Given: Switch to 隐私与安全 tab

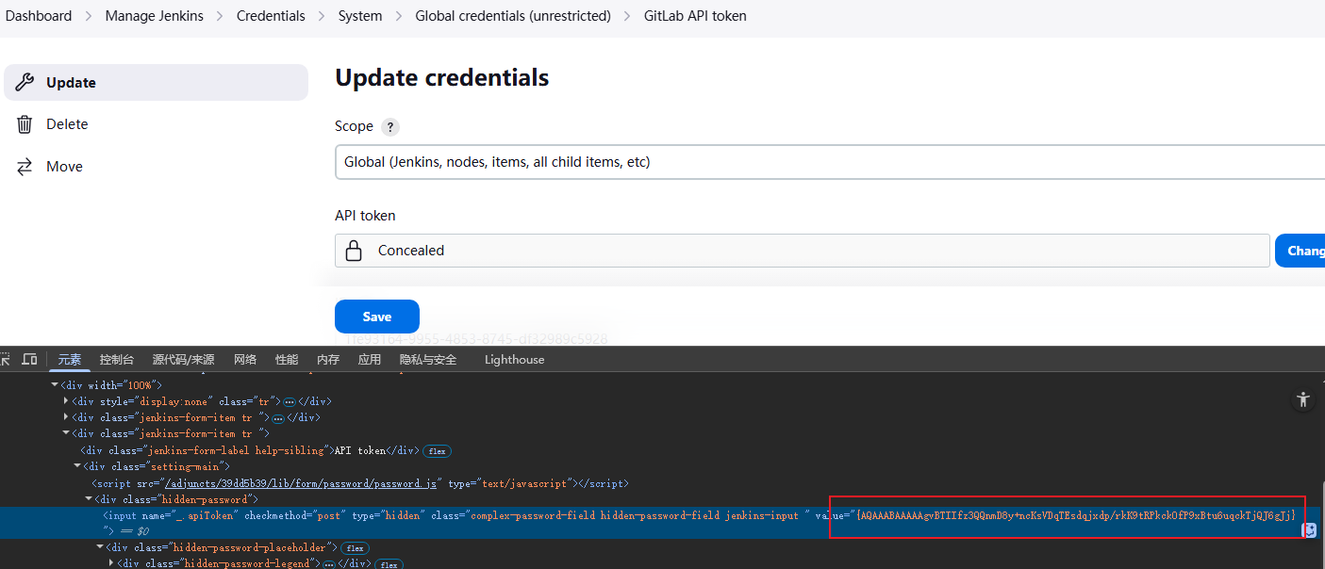Looking at the screenshot, I should pyautogui.click(x=428, y=360).
